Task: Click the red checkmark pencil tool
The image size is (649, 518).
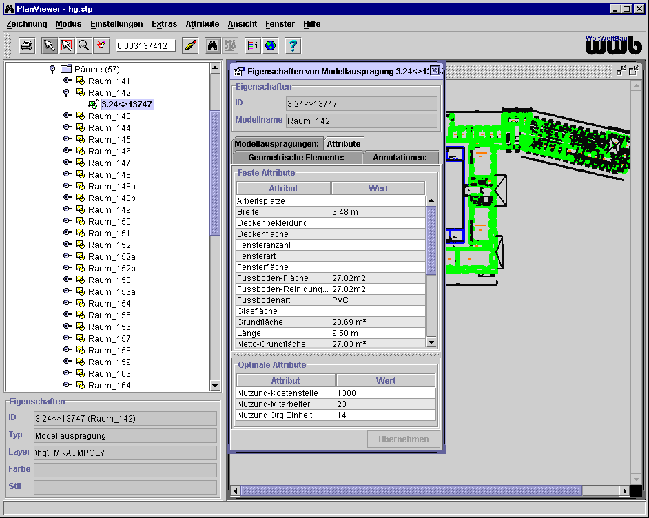Action: coord(101,45)
